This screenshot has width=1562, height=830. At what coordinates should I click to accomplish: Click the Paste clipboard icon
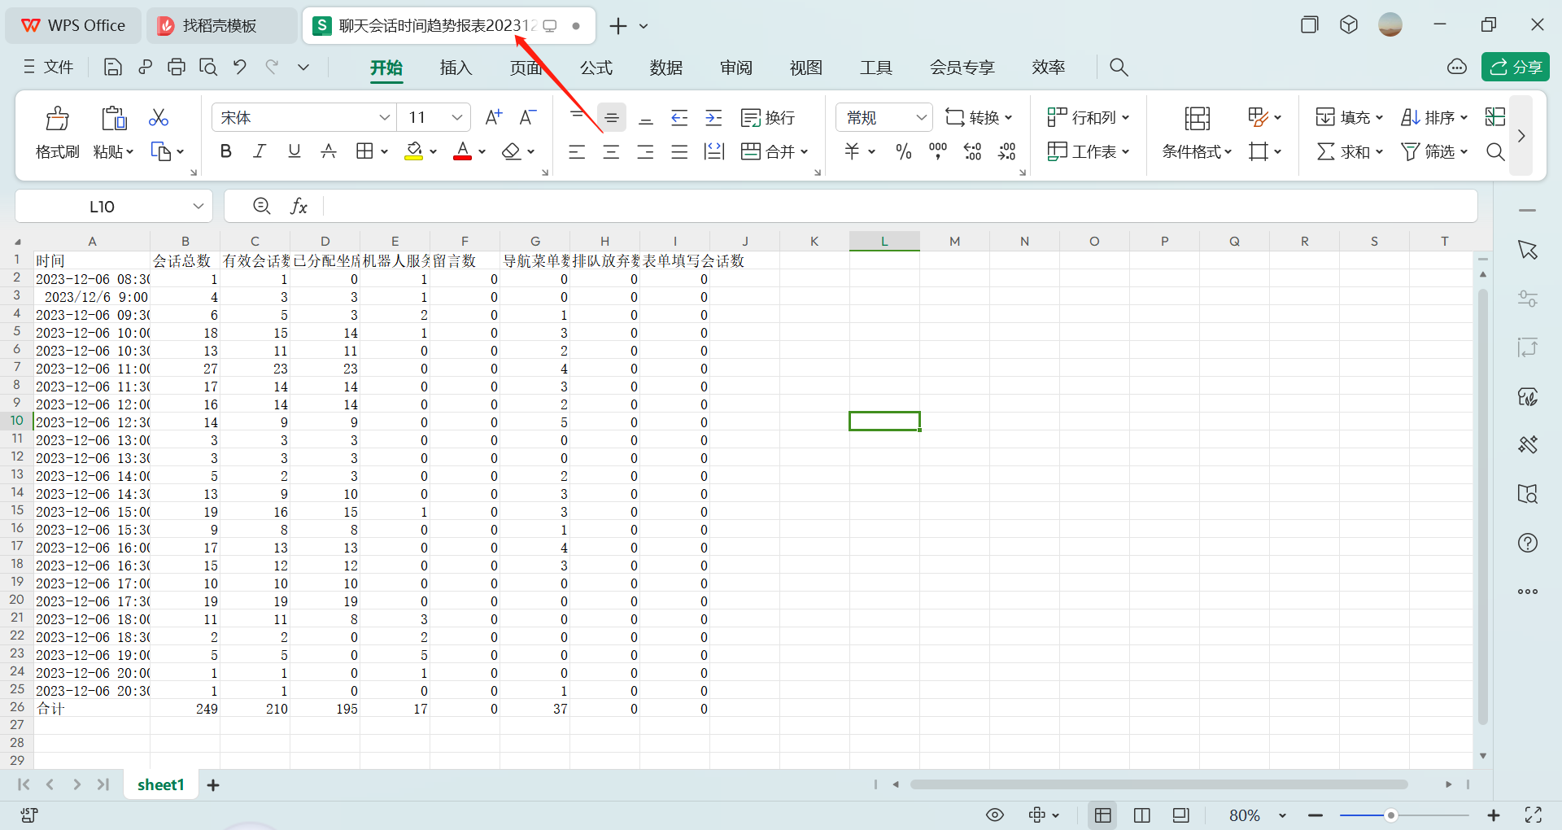(x=113, y=119)
